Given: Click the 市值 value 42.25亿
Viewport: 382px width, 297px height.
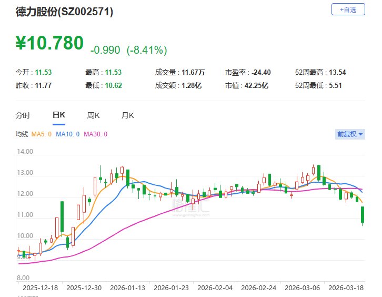Looking at the screenshot, I should pos(257,85).
